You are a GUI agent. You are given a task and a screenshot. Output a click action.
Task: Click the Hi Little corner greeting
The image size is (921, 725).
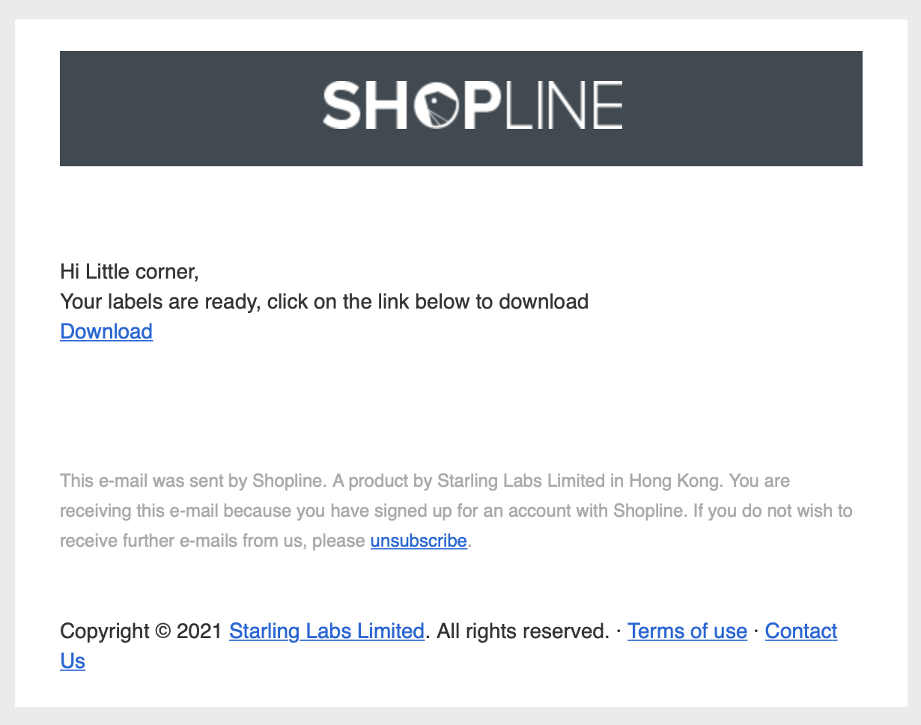[x=130, y=271]
